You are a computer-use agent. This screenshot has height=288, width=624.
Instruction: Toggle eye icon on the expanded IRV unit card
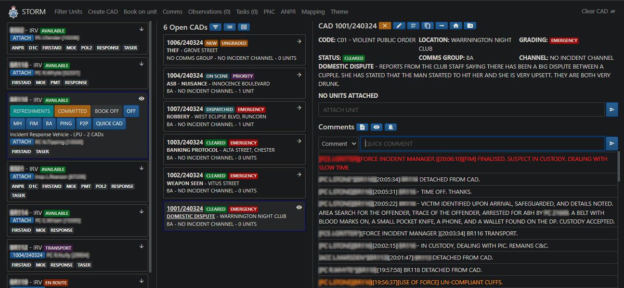point(142,98)
